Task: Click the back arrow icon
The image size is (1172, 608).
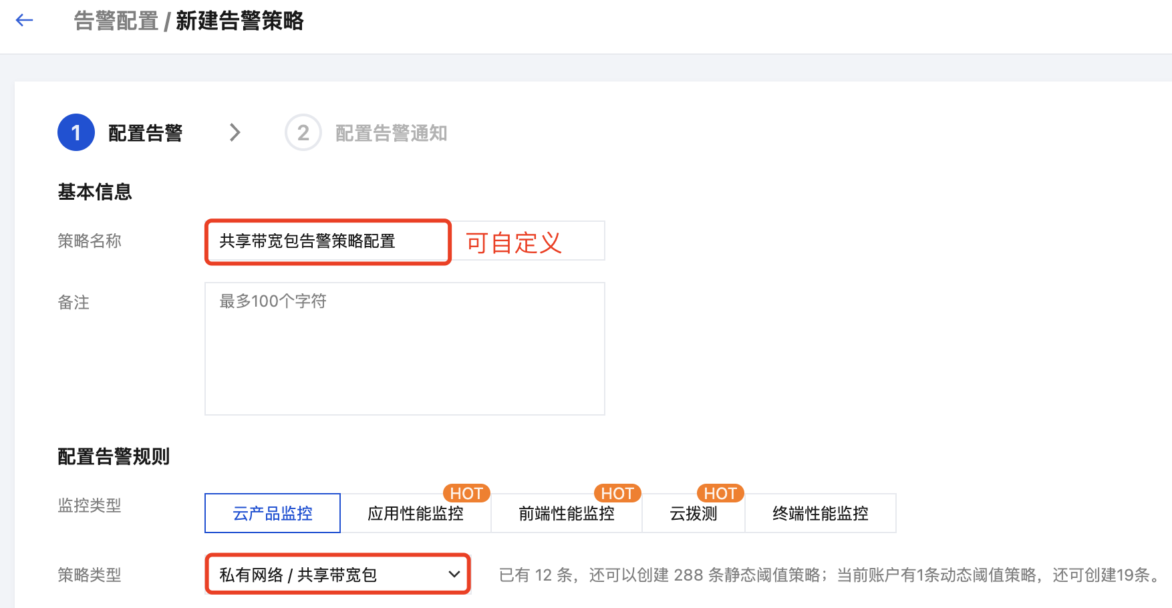Action: click(x=25, y=21)
